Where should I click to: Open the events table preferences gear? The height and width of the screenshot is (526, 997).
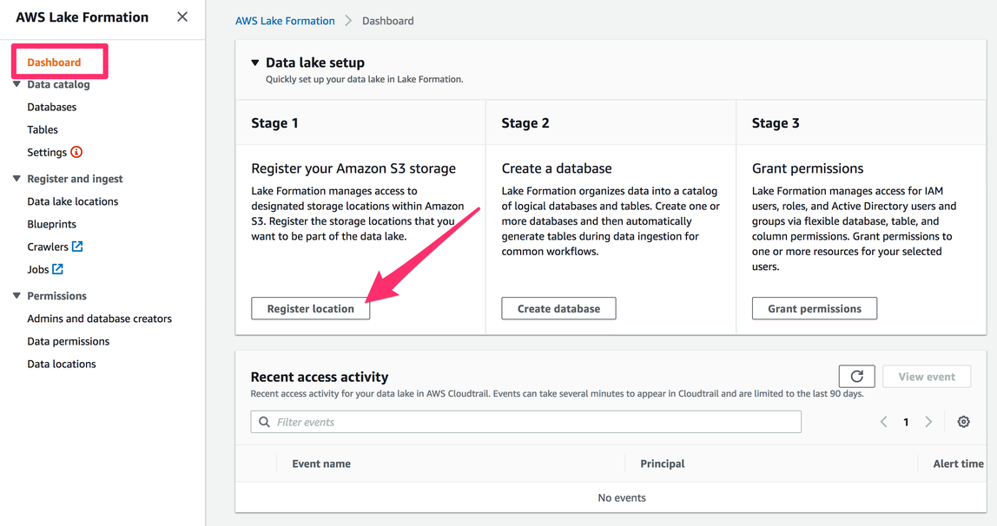963,422
